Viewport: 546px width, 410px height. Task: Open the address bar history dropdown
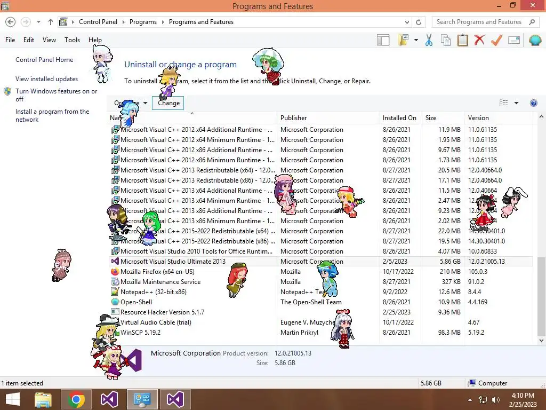(407, 22)
